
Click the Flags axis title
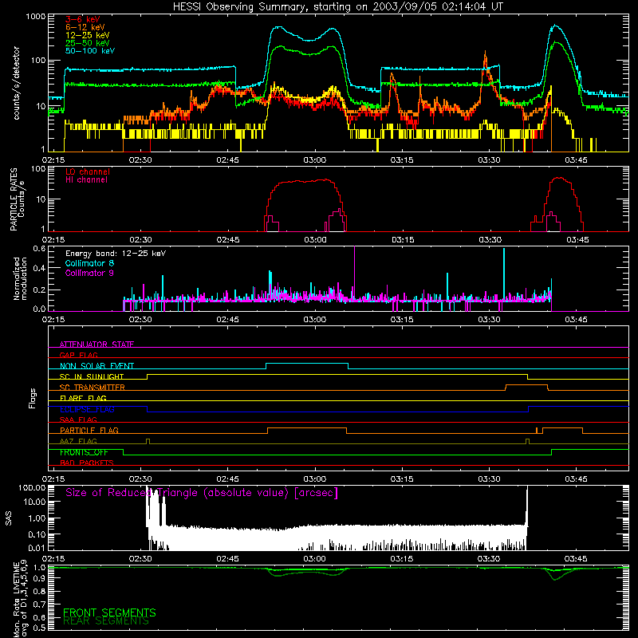pyautogui.click(x=33, y=398)
